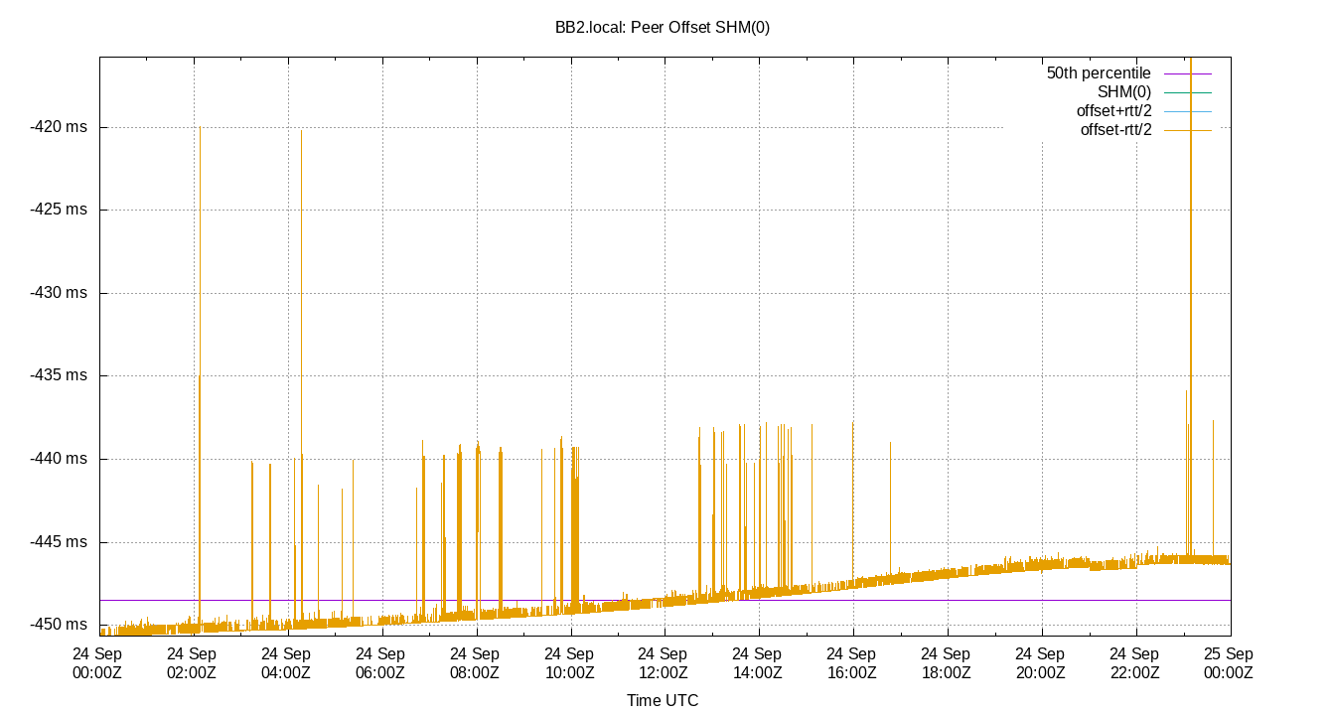Image resolution: width=1331 pixels, height=715 pixels.
Task: Click the '-420 ms' y-axis label
Action: pos(59,127)
